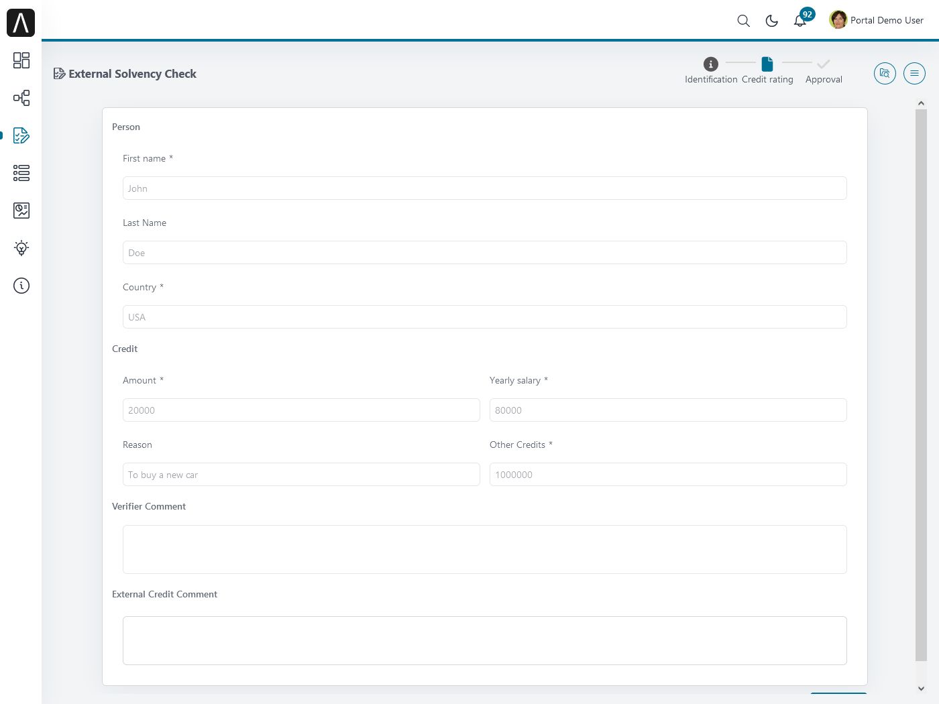Open the Info sidebar icon
Viewport: 939px width, 704px height.
pos(21,286)
